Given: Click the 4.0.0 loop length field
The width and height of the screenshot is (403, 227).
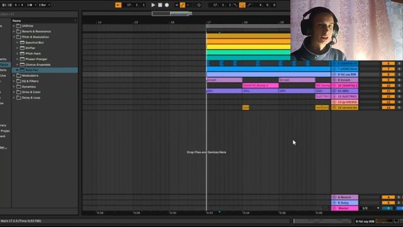Looking at the screenshot, I should pyautogui.click(x=267, y=5).
